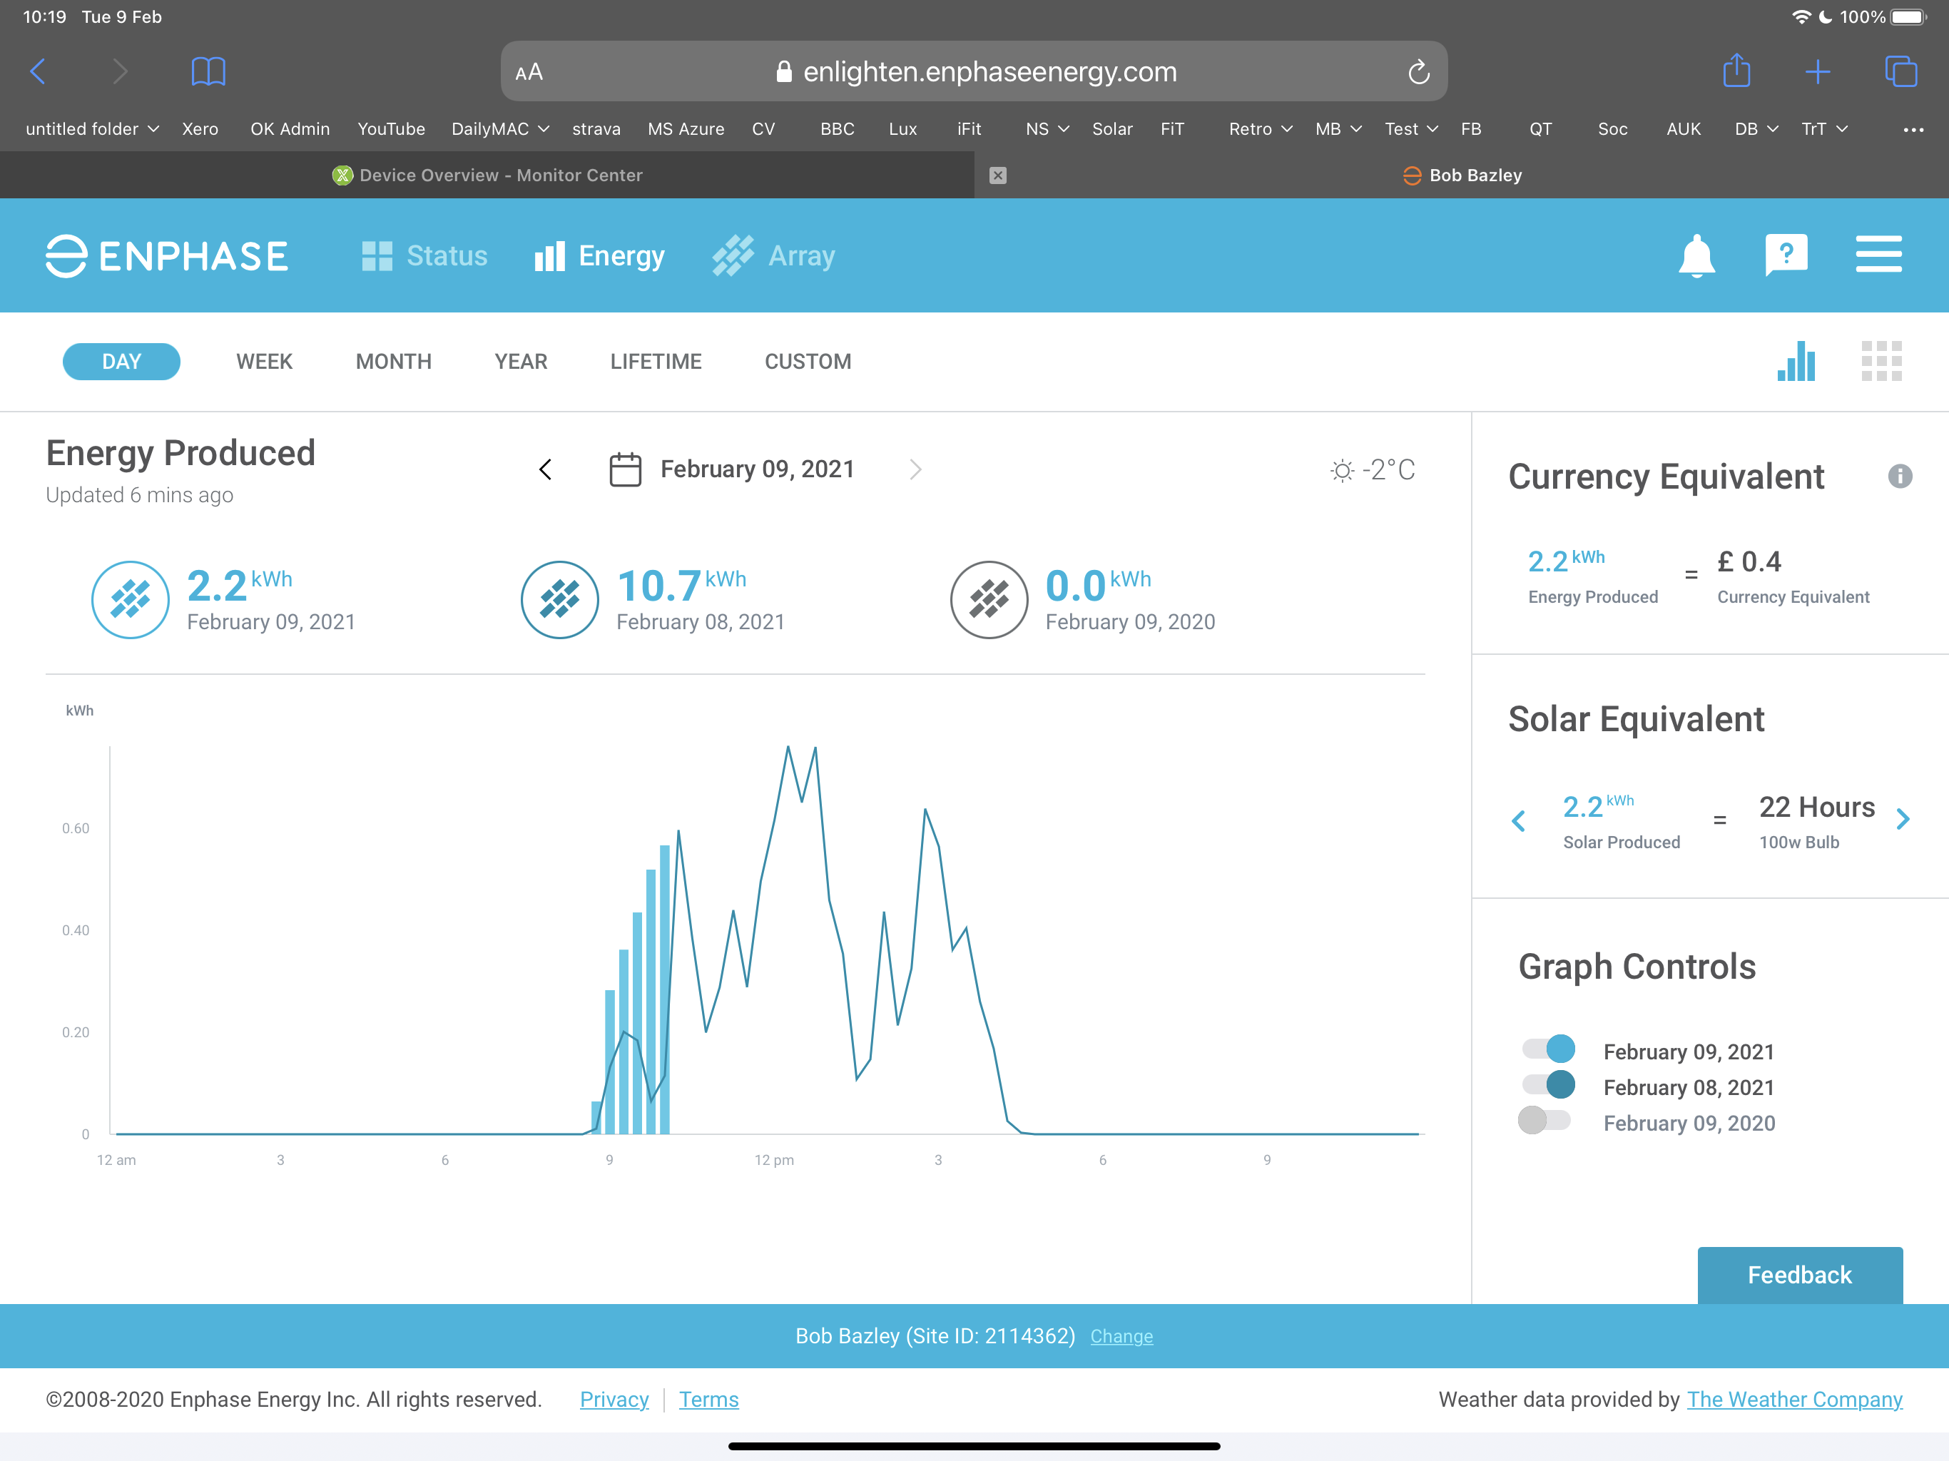Switch to grid view icon
1949x1461 pixels.
(1881, 361)
